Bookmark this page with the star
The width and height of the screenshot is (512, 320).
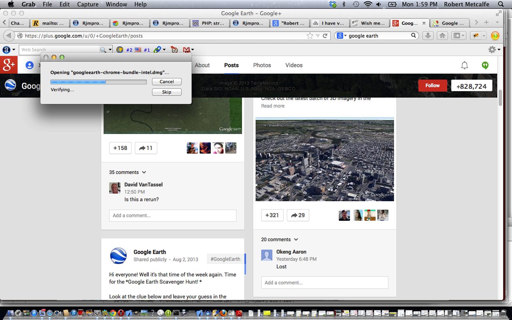pyautogui.click(x=310, y=36)
